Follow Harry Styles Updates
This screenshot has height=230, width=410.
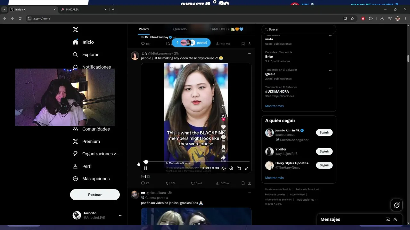coord(324,165)
